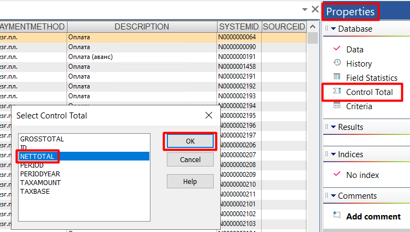The width and height of the screenshot is (410, 232).
Task: Click the Database section title
Action: click(x=355, y=29)
